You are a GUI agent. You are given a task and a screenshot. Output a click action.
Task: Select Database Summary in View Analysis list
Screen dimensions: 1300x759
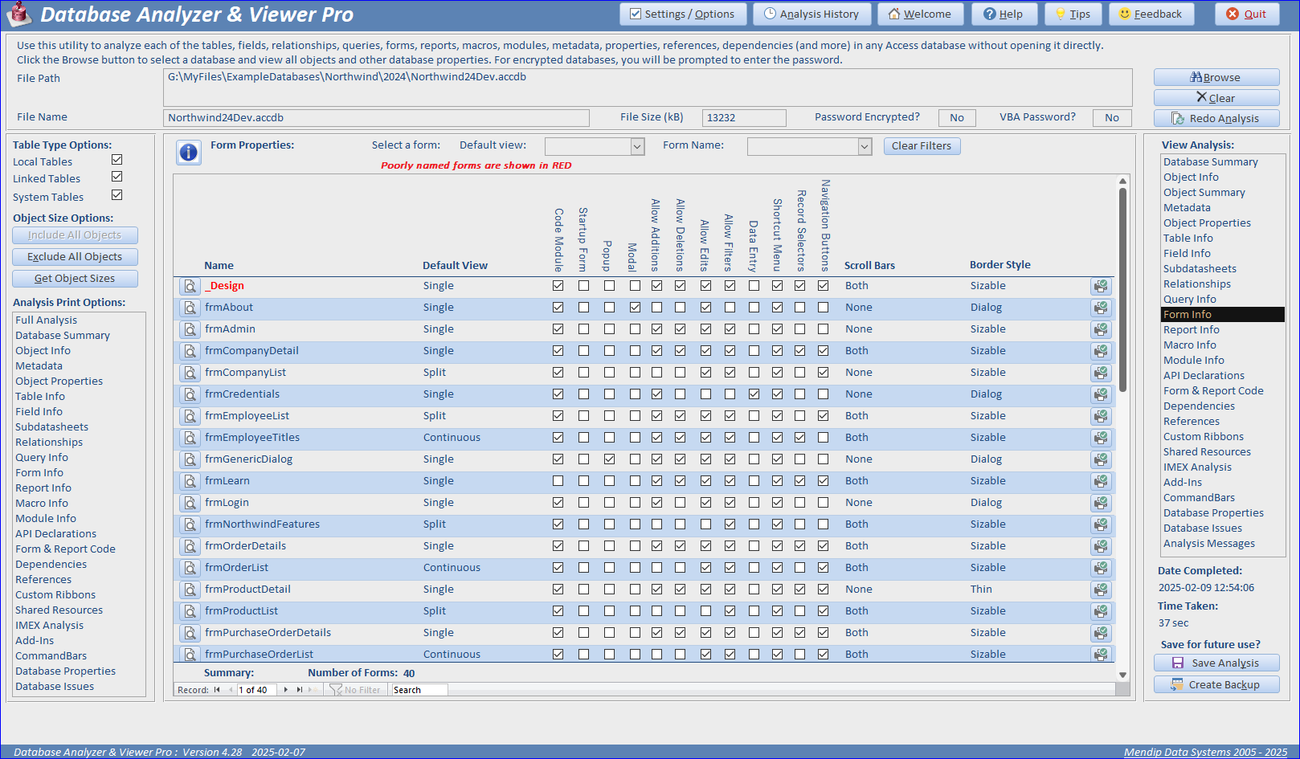point(1210,162)
